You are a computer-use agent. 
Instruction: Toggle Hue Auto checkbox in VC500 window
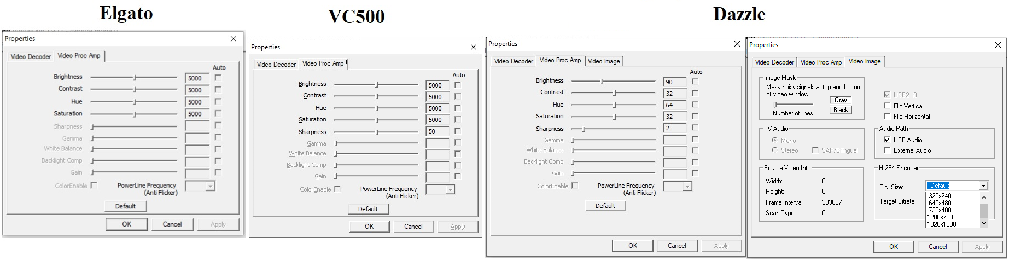tap(457, 108)
